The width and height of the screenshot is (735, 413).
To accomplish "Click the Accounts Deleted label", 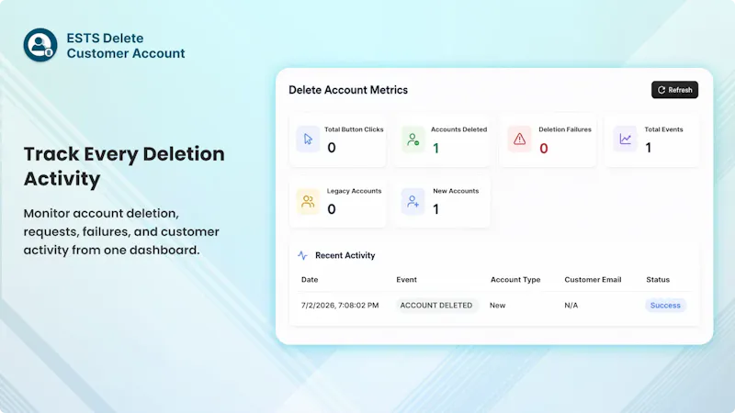I will [458, 129].
